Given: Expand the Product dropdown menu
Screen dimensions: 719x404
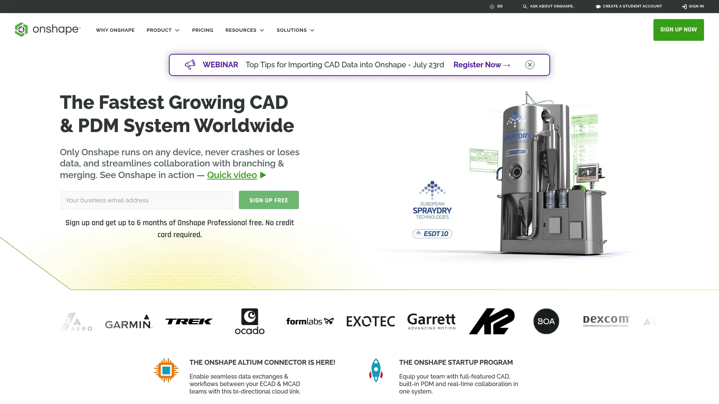Looking at the screenshot, I should pos(163,30).
